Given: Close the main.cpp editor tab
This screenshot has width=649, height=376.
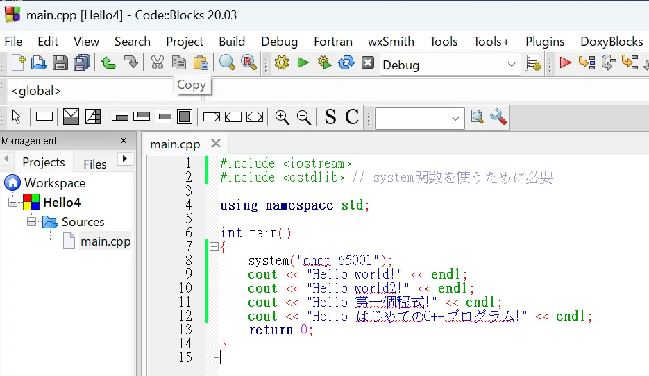Looking at the screenshot, I should [216, 144].
